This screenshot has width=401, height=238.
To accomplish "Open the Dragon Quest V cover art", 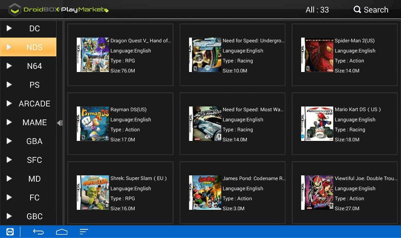I will coord(93,55).
